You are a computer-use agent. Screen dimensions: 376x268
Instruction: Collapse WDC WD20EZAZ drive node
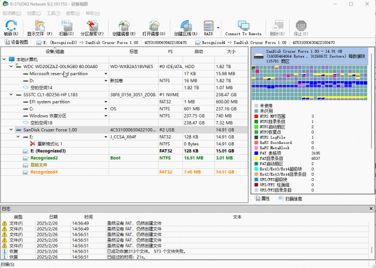tap(11, 66)
